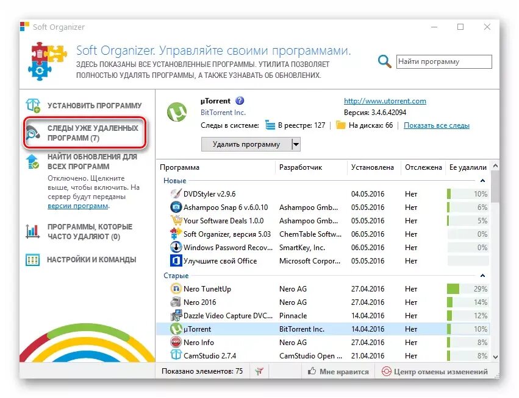519x398 pixels.
Task: Click the scrollbar up arrow
Action: tap(495, 165)
